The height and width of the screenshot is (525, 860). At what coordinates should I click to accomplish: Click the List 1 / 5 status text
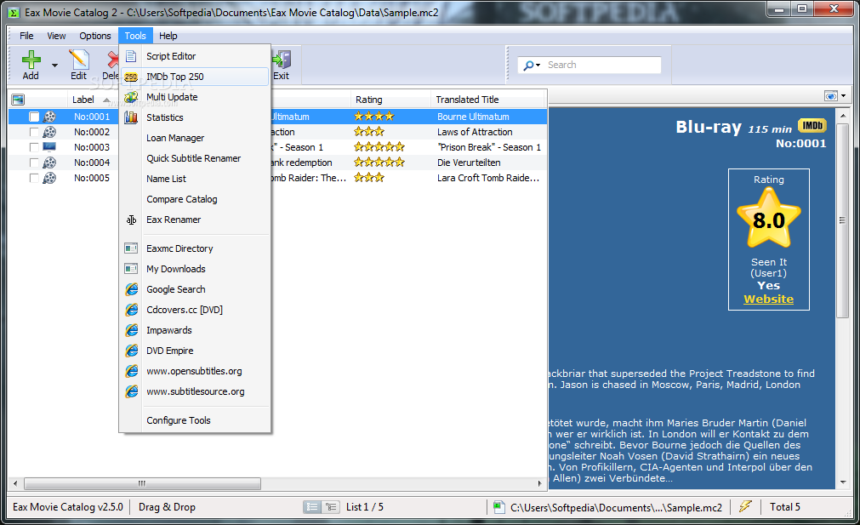click(365, 507)
